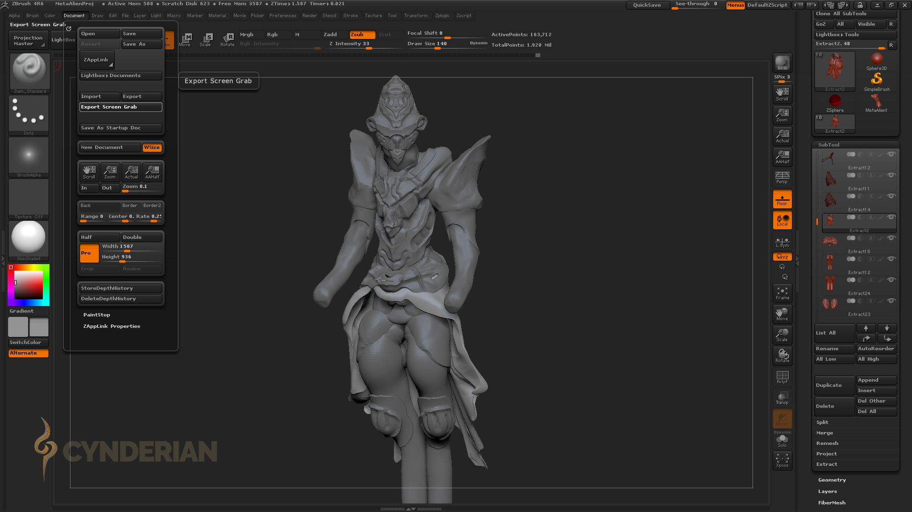Select the Scroll icon on the right shelf
The height and width of the screenshot is (512, 912).
[x=782, y=94]
